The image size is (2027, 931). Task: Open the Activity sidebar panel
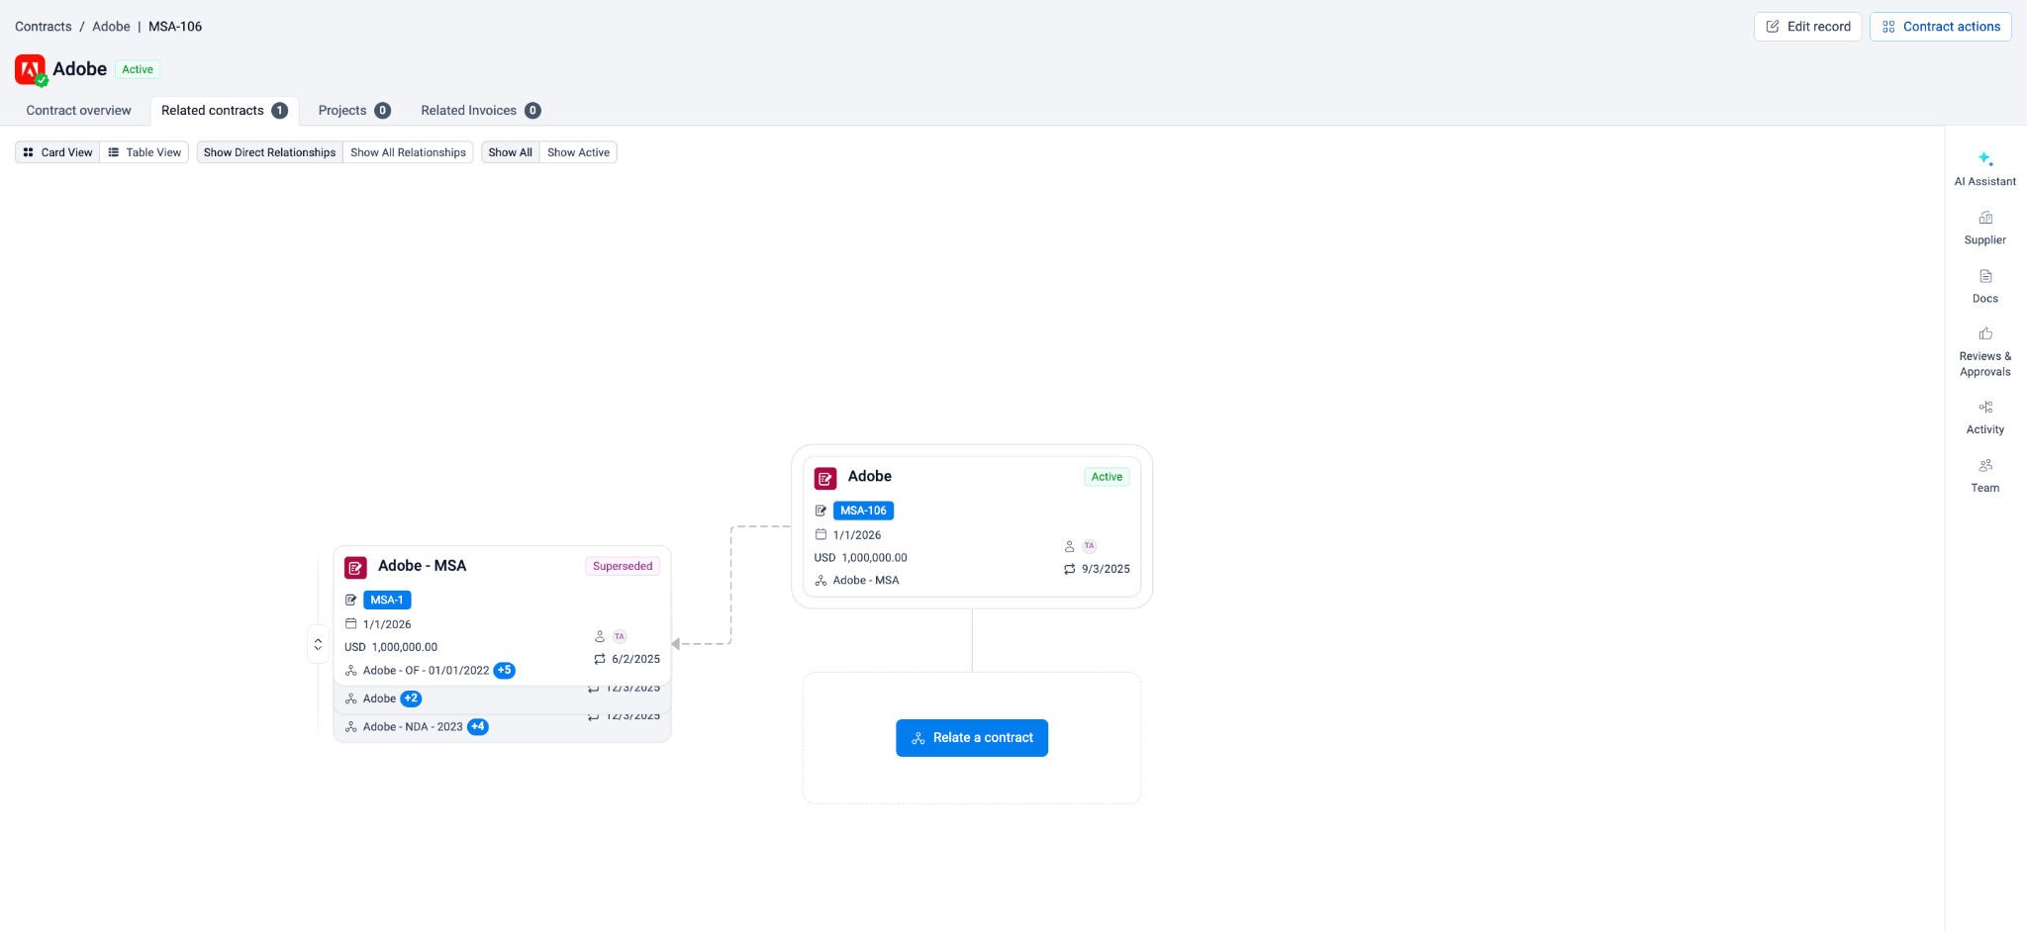1984,417
